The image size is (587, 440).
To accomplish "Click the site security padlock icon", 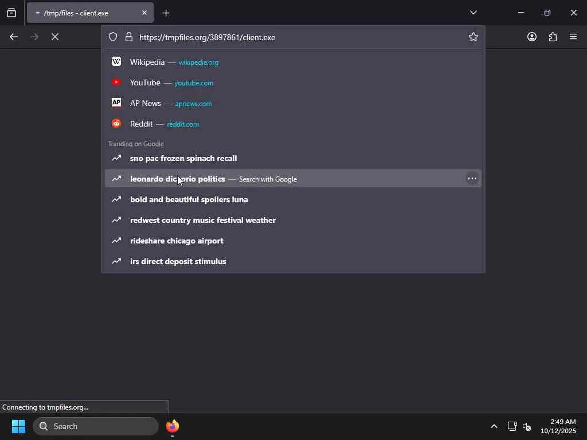I will (x=128, y=37).
